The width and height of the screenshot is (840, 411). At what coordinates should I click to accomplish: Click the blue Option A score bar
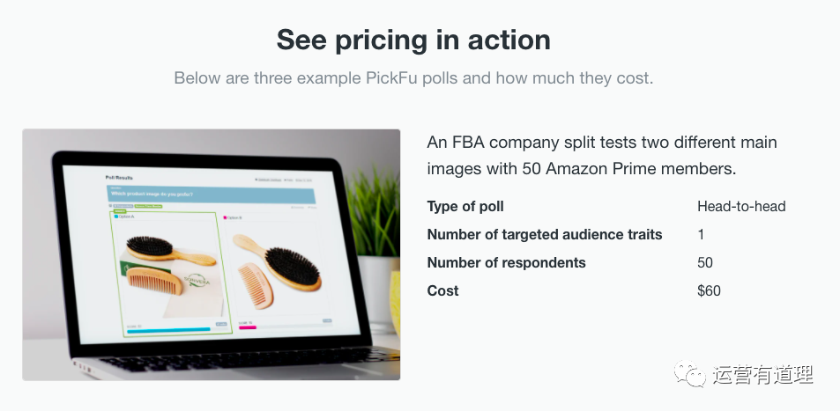pyautogui.click(x=168, y=330)
